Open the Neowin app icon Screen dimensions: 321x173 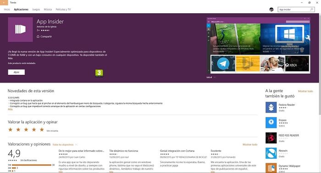pyautogui.click(x=271, y=153)
